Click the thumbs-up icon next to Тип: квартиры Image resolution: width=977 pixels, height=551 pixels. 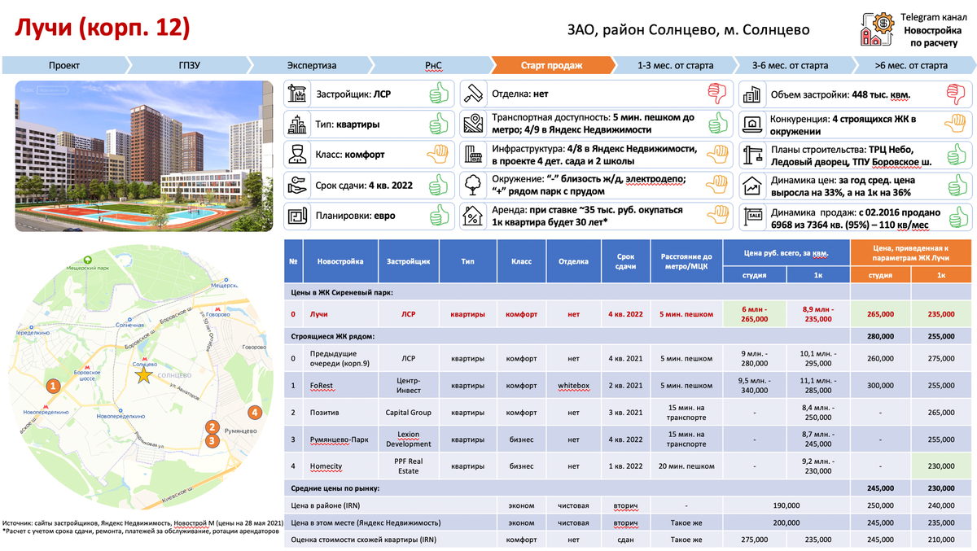pos(440,125)
